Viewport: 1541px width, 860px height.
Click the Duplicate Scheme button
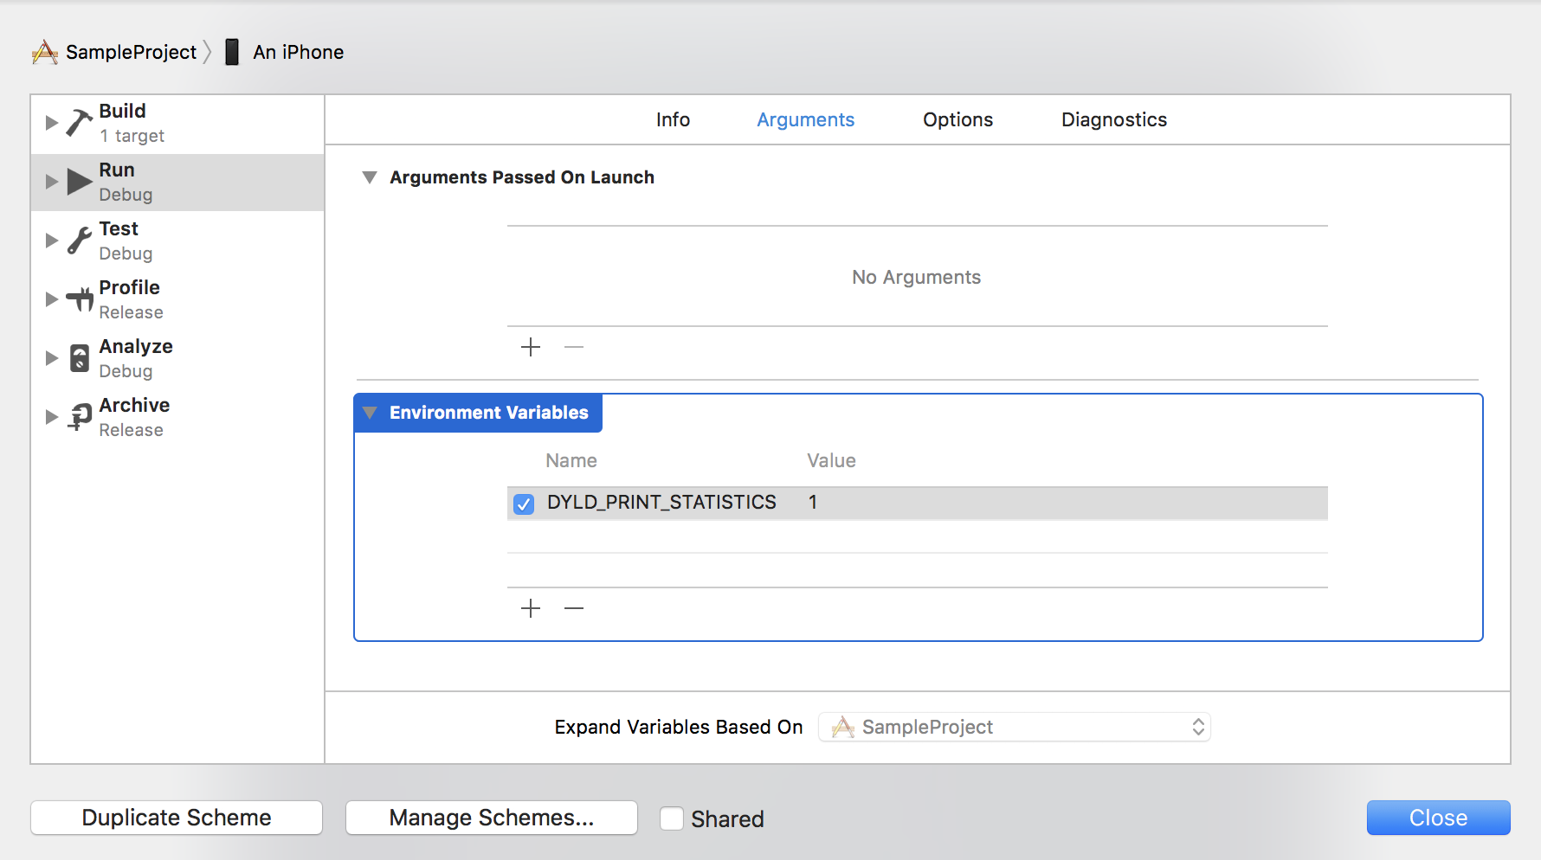[176, 817]
